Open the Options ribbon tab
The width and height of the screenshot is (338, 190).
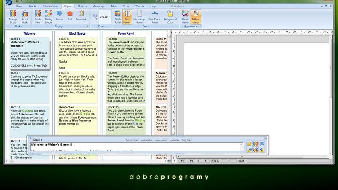82,6
